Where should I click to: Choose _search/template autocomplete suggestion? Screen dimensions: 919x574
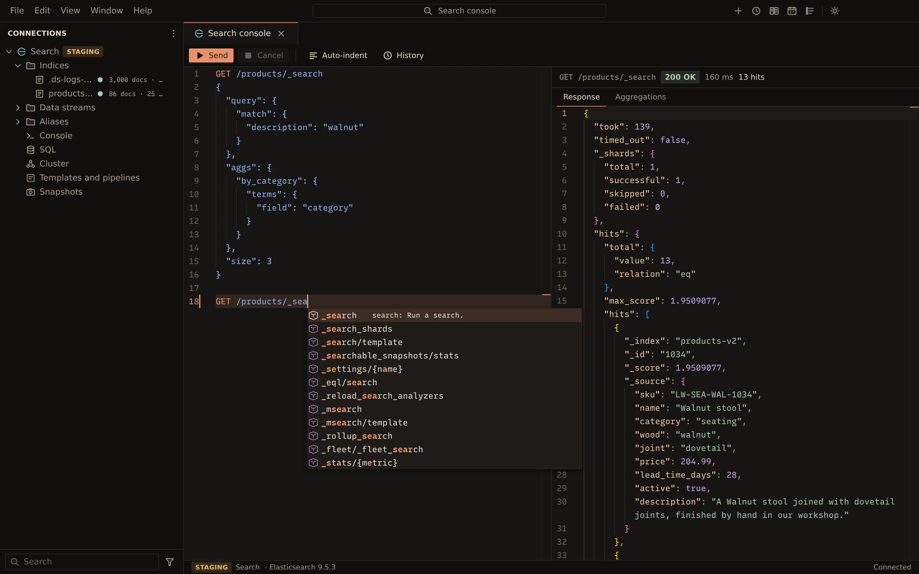pos(444,342)
